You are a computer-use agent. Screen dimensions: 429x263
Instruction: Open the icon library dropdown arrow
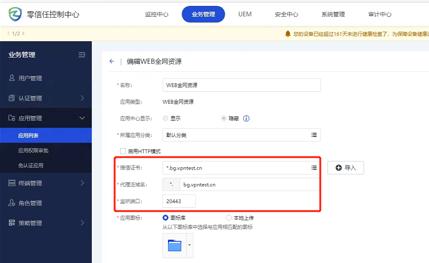pos(189,245)
